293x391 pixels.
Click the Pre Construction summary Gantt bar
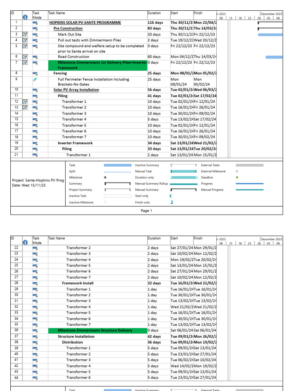pyautogui.click(x=270, y=29)
